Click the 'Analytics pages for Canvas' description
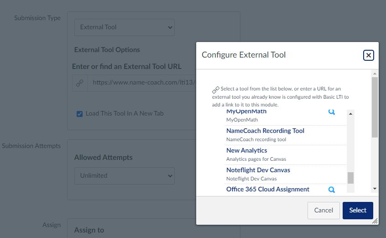386x238 pixels. 256,159
